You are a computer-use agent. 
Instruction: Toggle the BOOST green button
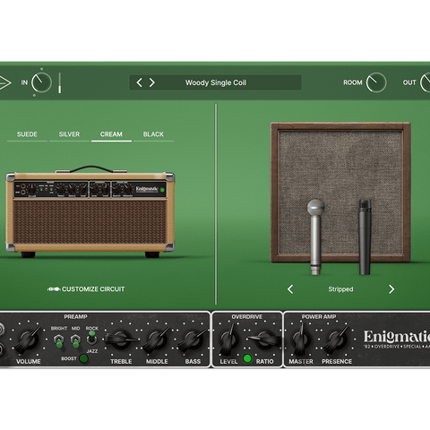(83, 358)
